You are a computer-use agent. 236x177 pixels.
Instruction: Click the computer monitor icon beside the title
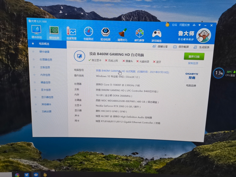(x=79, y=56)
